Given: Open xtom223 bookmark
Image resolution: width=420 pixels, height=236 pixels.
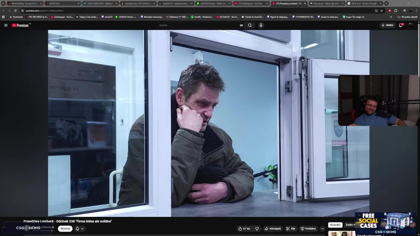Looking at the screenshot, I should pos(107,17).
